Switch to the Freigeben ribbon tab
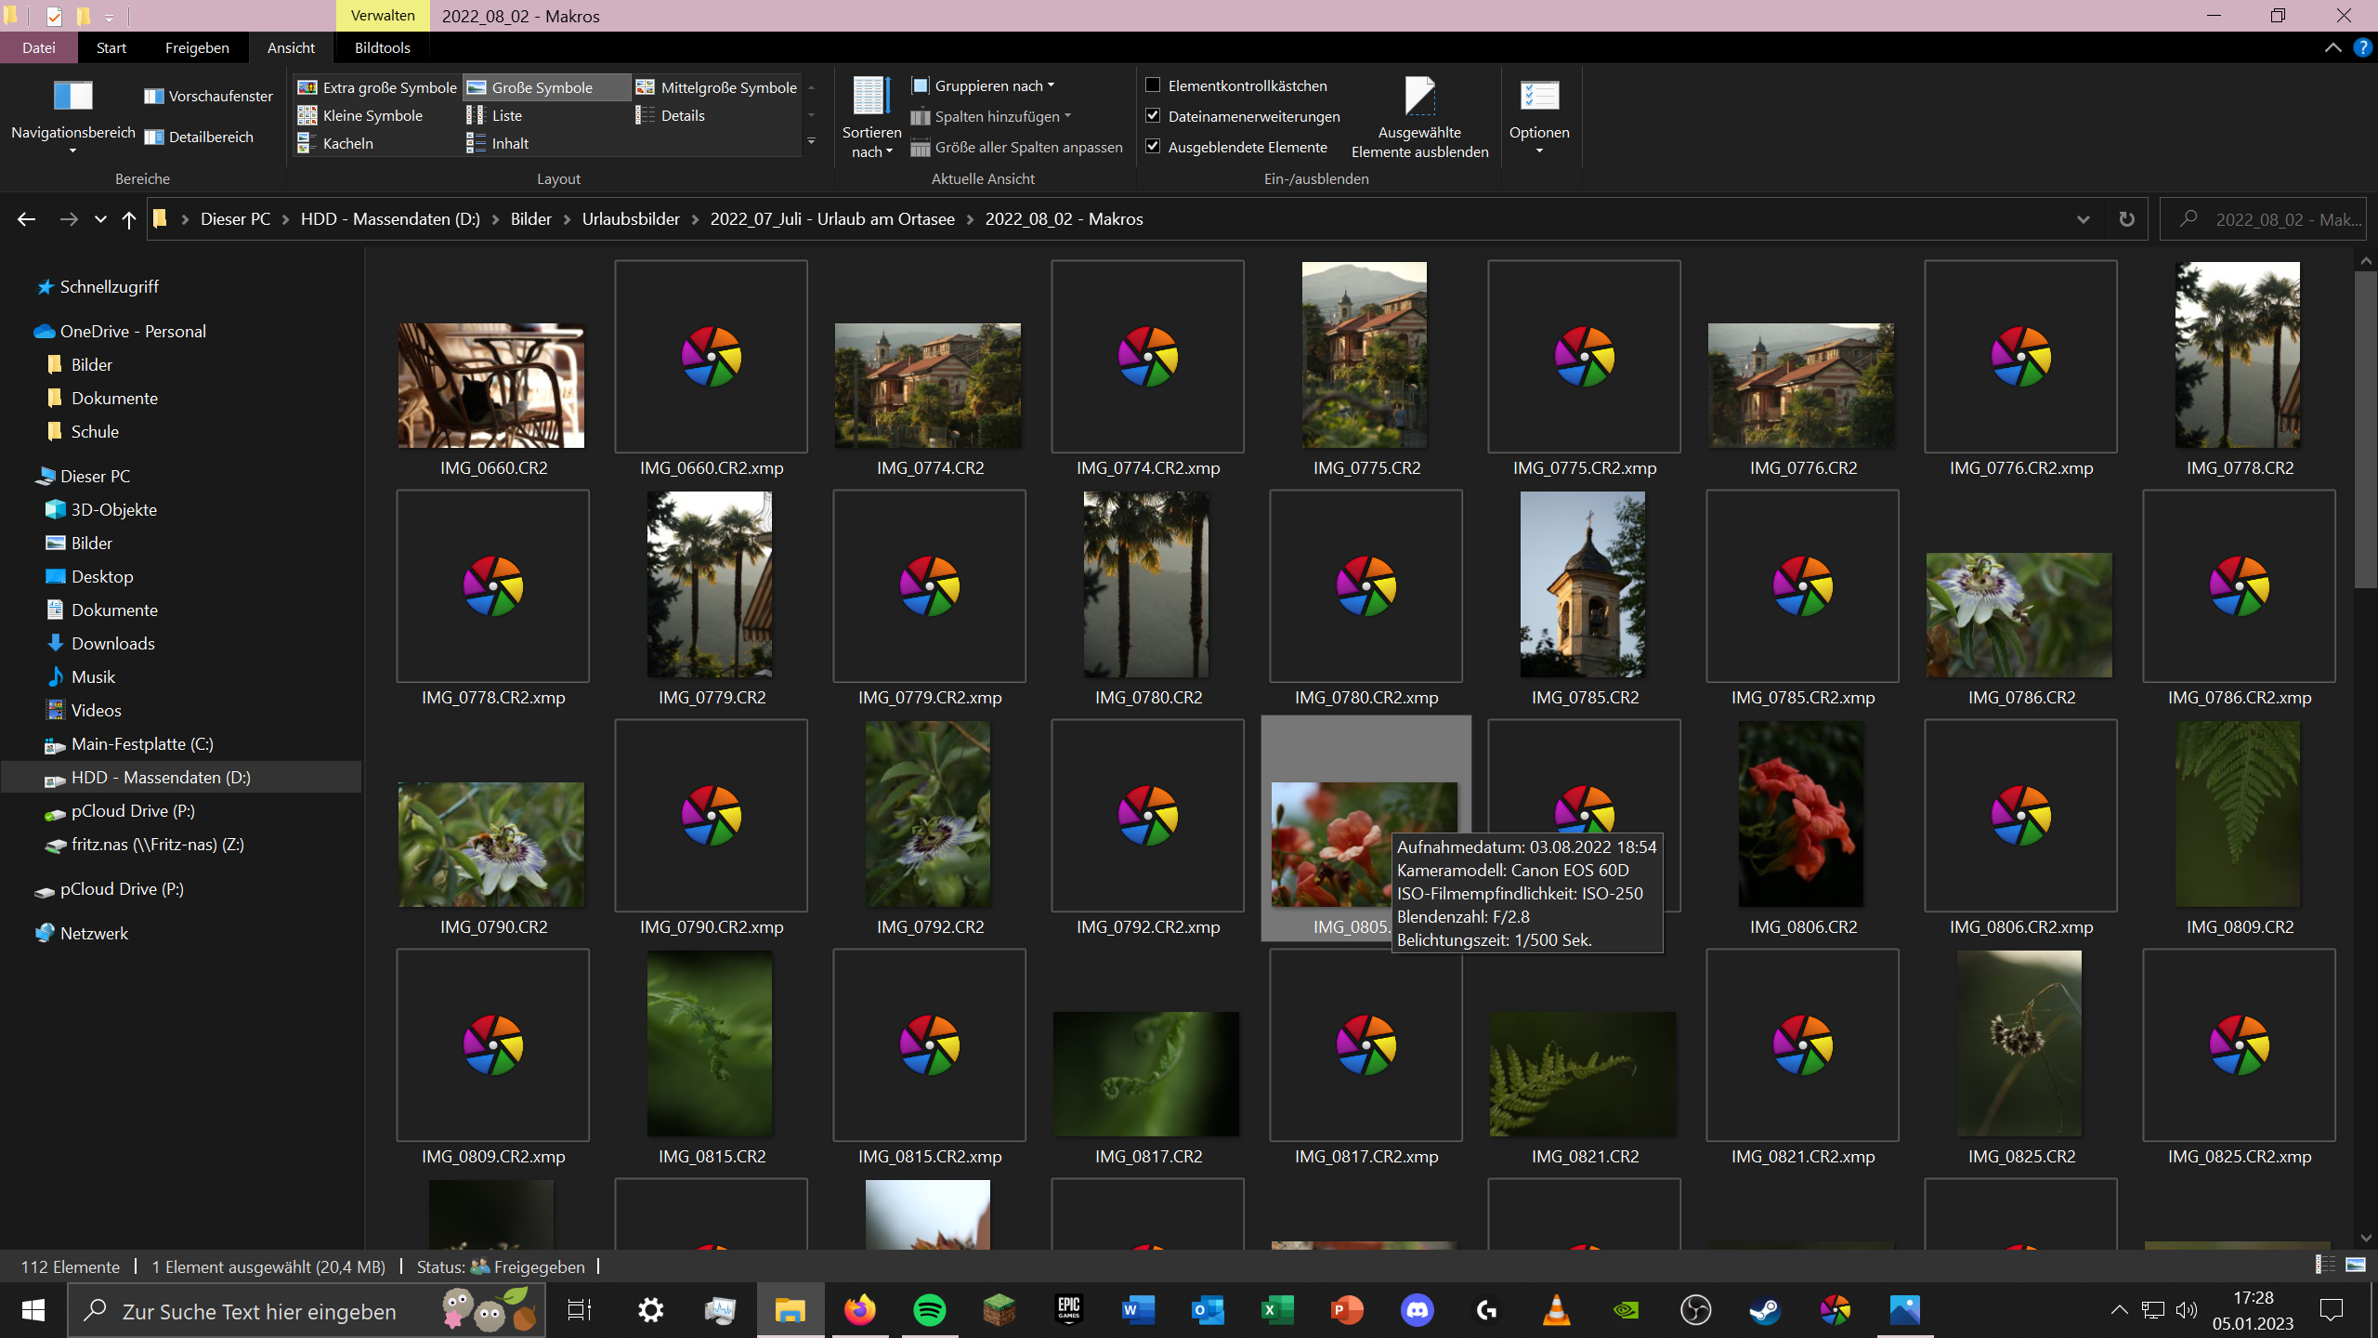Screen dimensions: 2378x1338 coord(197,47)
